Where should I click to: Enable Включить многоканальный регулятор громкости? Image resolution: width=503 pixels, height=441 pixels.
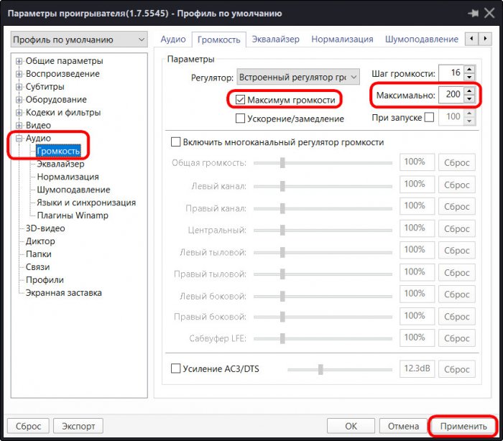click(175, 142)
